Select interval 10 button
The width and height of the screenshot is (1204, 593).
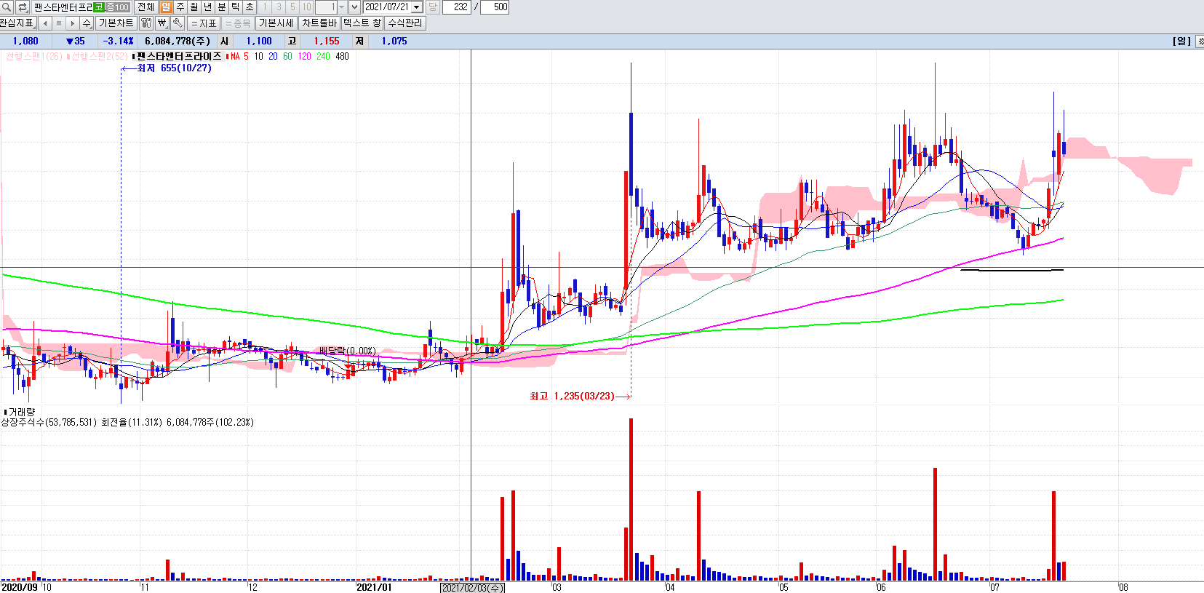click(x=306, y=7)
